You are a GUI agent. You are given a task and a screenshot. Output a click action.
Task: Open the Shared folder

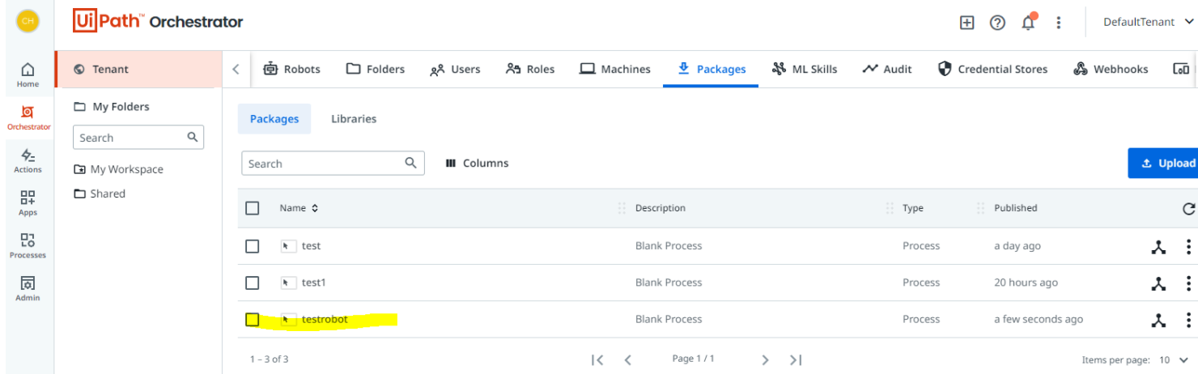[100, 193]
